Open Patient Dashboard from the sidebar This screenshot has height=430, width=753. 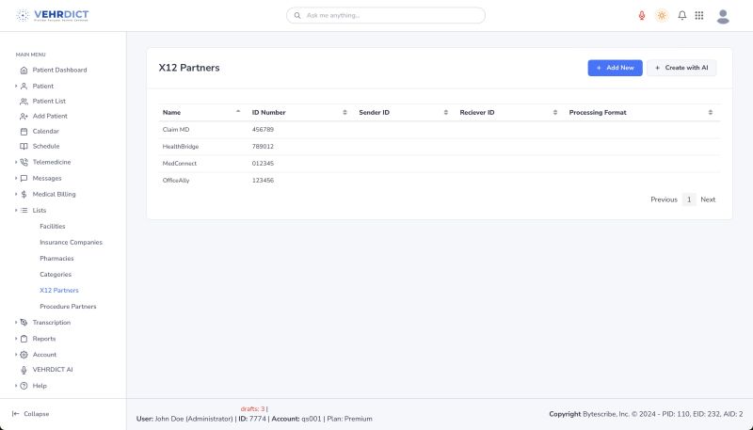[x=59, y=70]
